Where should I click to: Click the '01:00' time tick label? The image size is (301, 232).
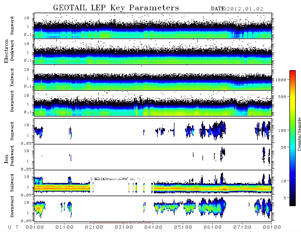65,227
